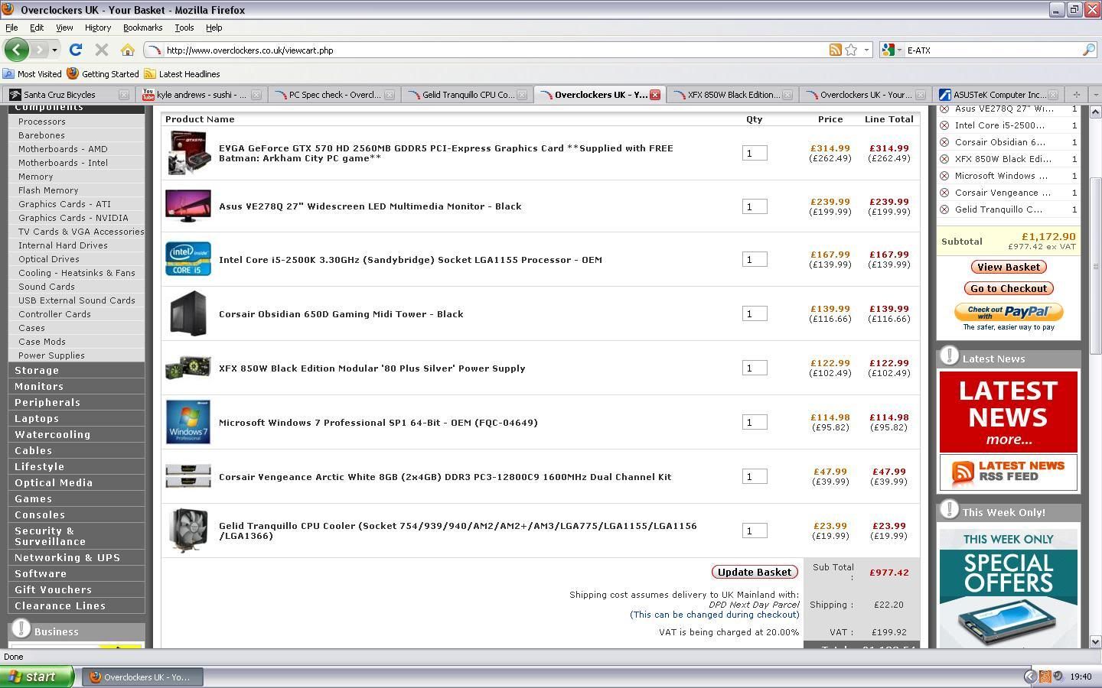The height and width of the screenshot is (688, 1102).
Task: Click the Asus monitor product thumbnail
Action: tap(188, 206)
